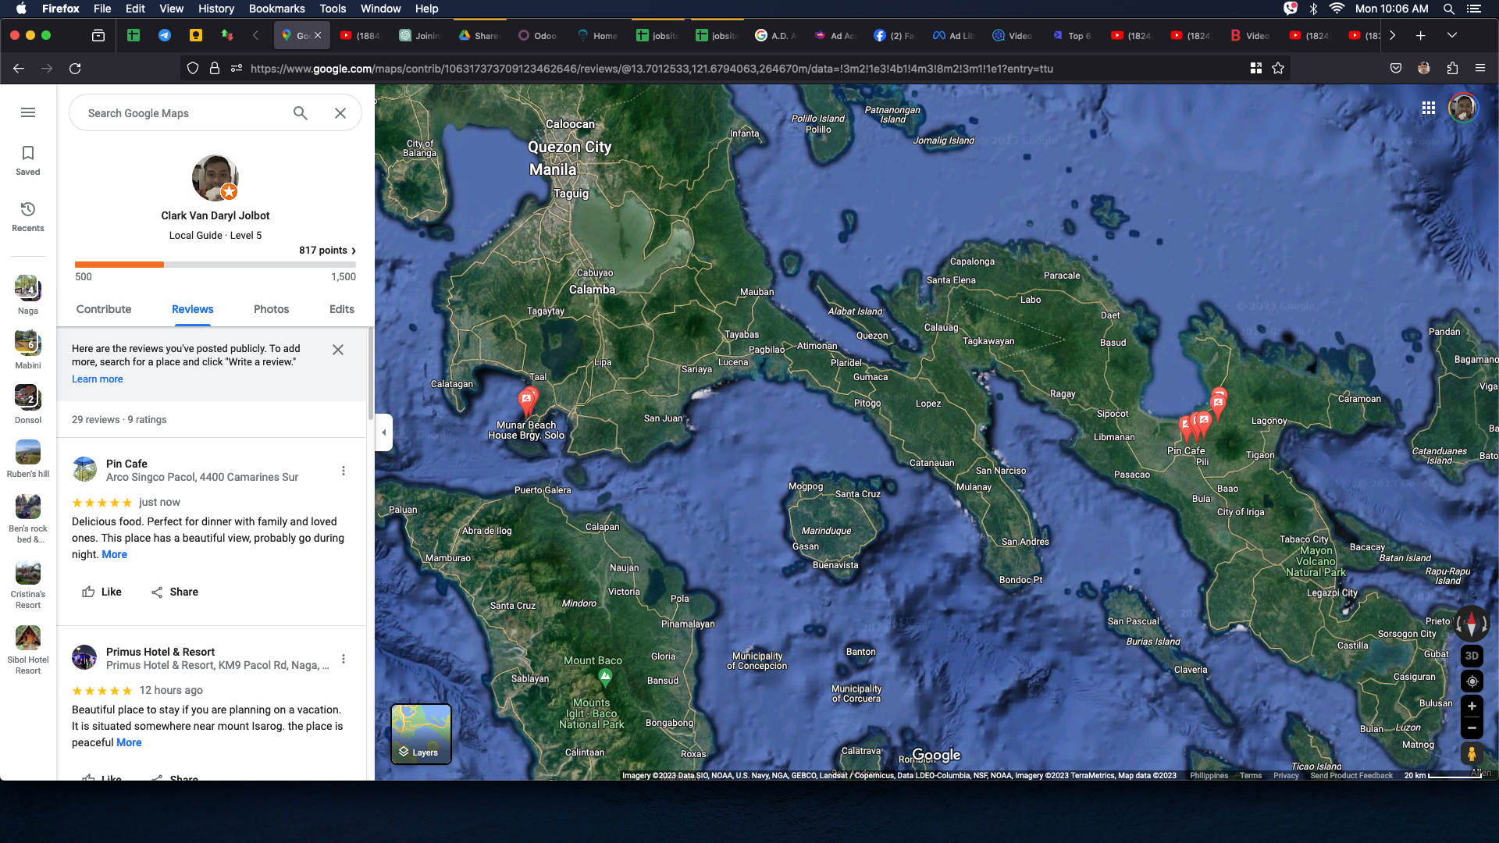1499x843 pixels.
Task: Open the Mount Baco park marker
Action: pos(605,677)
